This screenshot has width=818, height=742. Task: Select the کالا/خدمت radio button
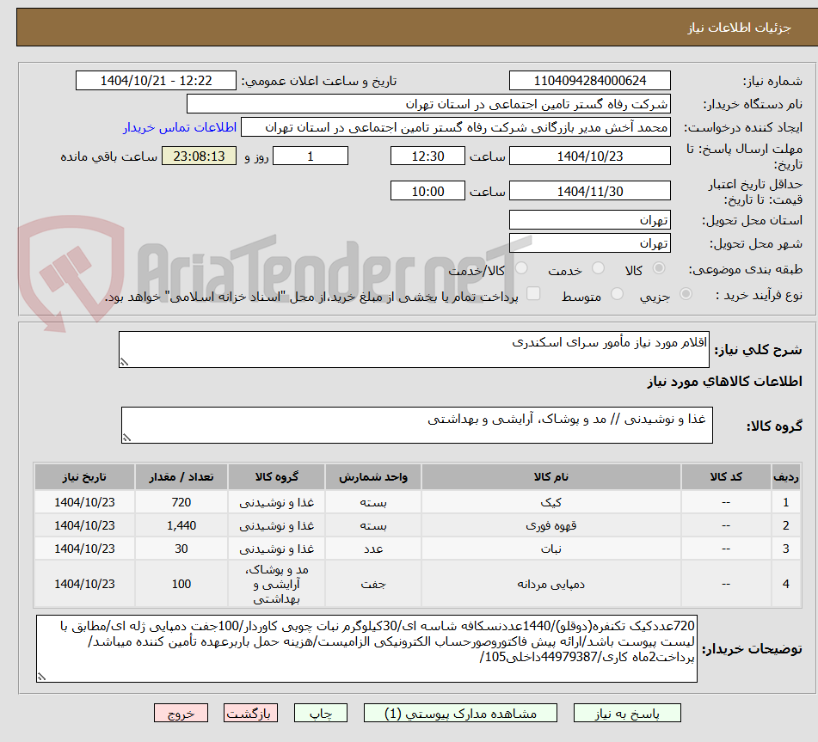click(x=521, y=268)
